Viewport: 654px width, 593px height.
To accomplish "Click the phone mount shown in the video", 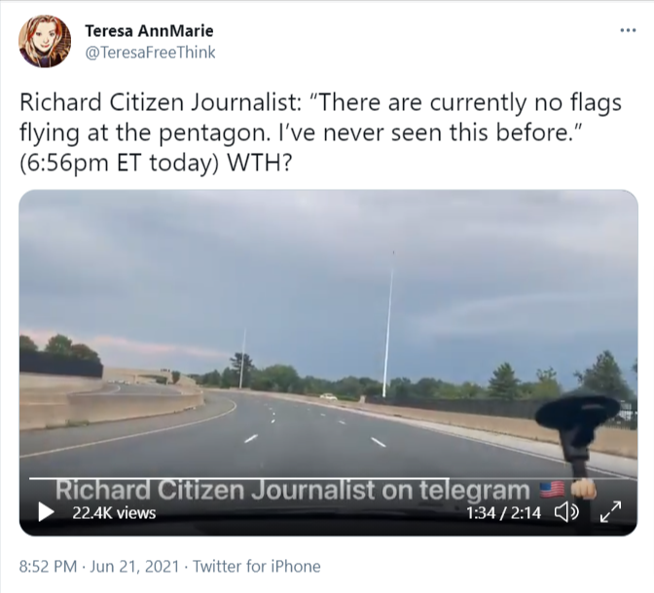I will (x=578, y=434).
